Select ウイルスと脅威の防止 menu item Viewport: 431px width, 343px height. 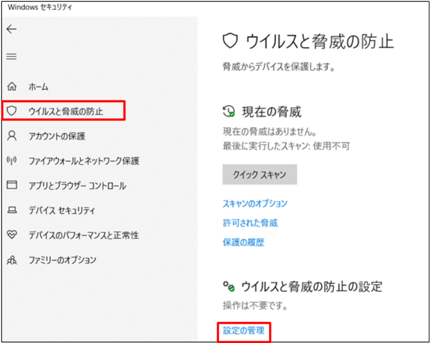tap(66, 112)
